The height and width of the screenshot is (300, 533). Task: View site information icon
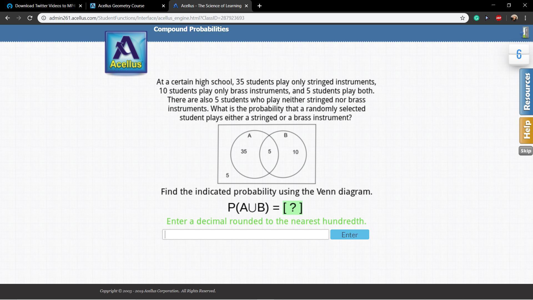click(44, 18)
